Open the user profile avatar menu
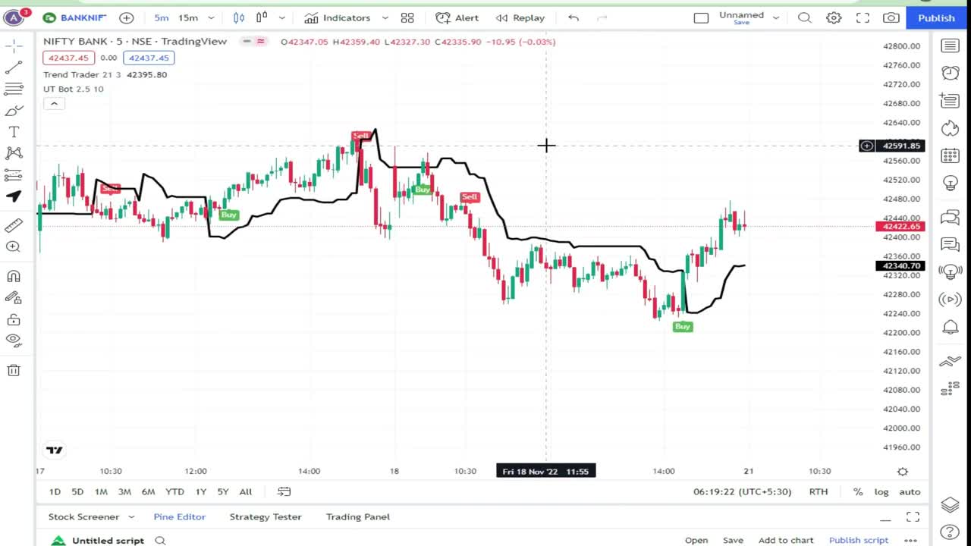 [x=14, y=17]
